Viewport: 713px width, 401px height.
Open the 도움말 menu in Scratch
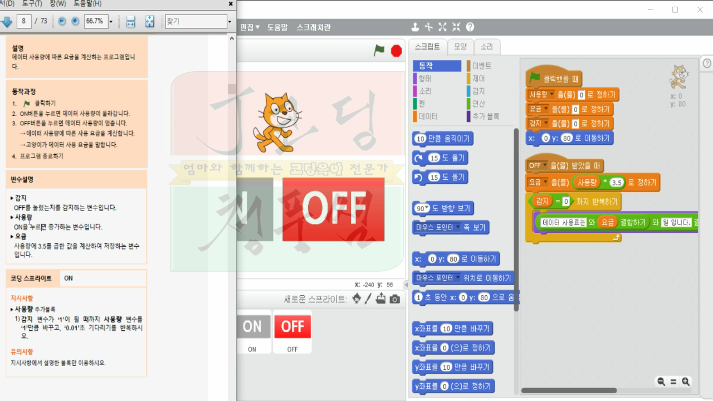coord(277,27)
